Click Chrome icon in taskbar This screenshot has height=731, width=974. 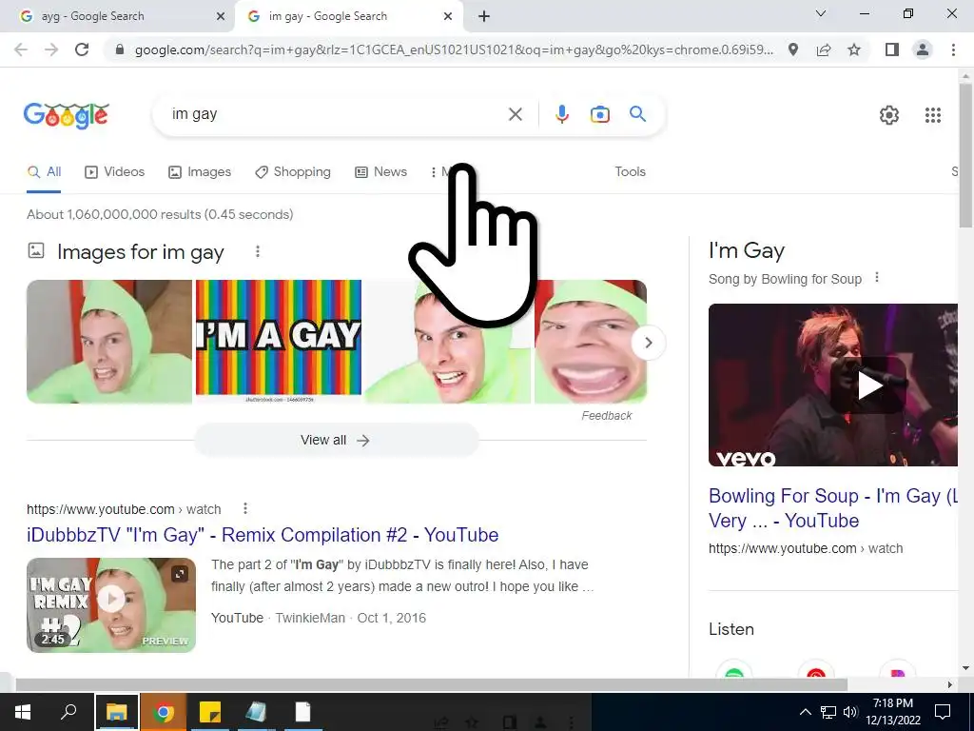(164, 712)
